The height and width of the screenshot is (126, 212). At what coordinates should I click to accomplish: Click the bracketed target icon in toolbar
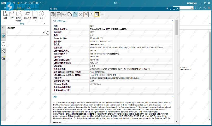(x=86, y=14)
